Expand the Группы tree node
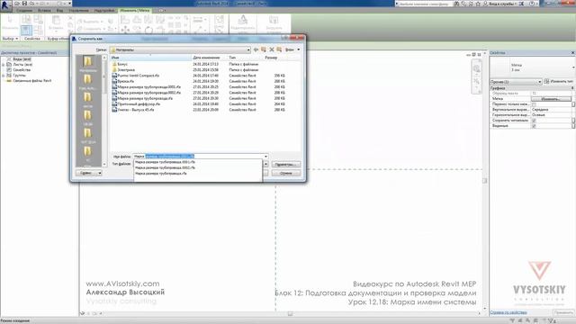576x324 pixels. point(4,76)
